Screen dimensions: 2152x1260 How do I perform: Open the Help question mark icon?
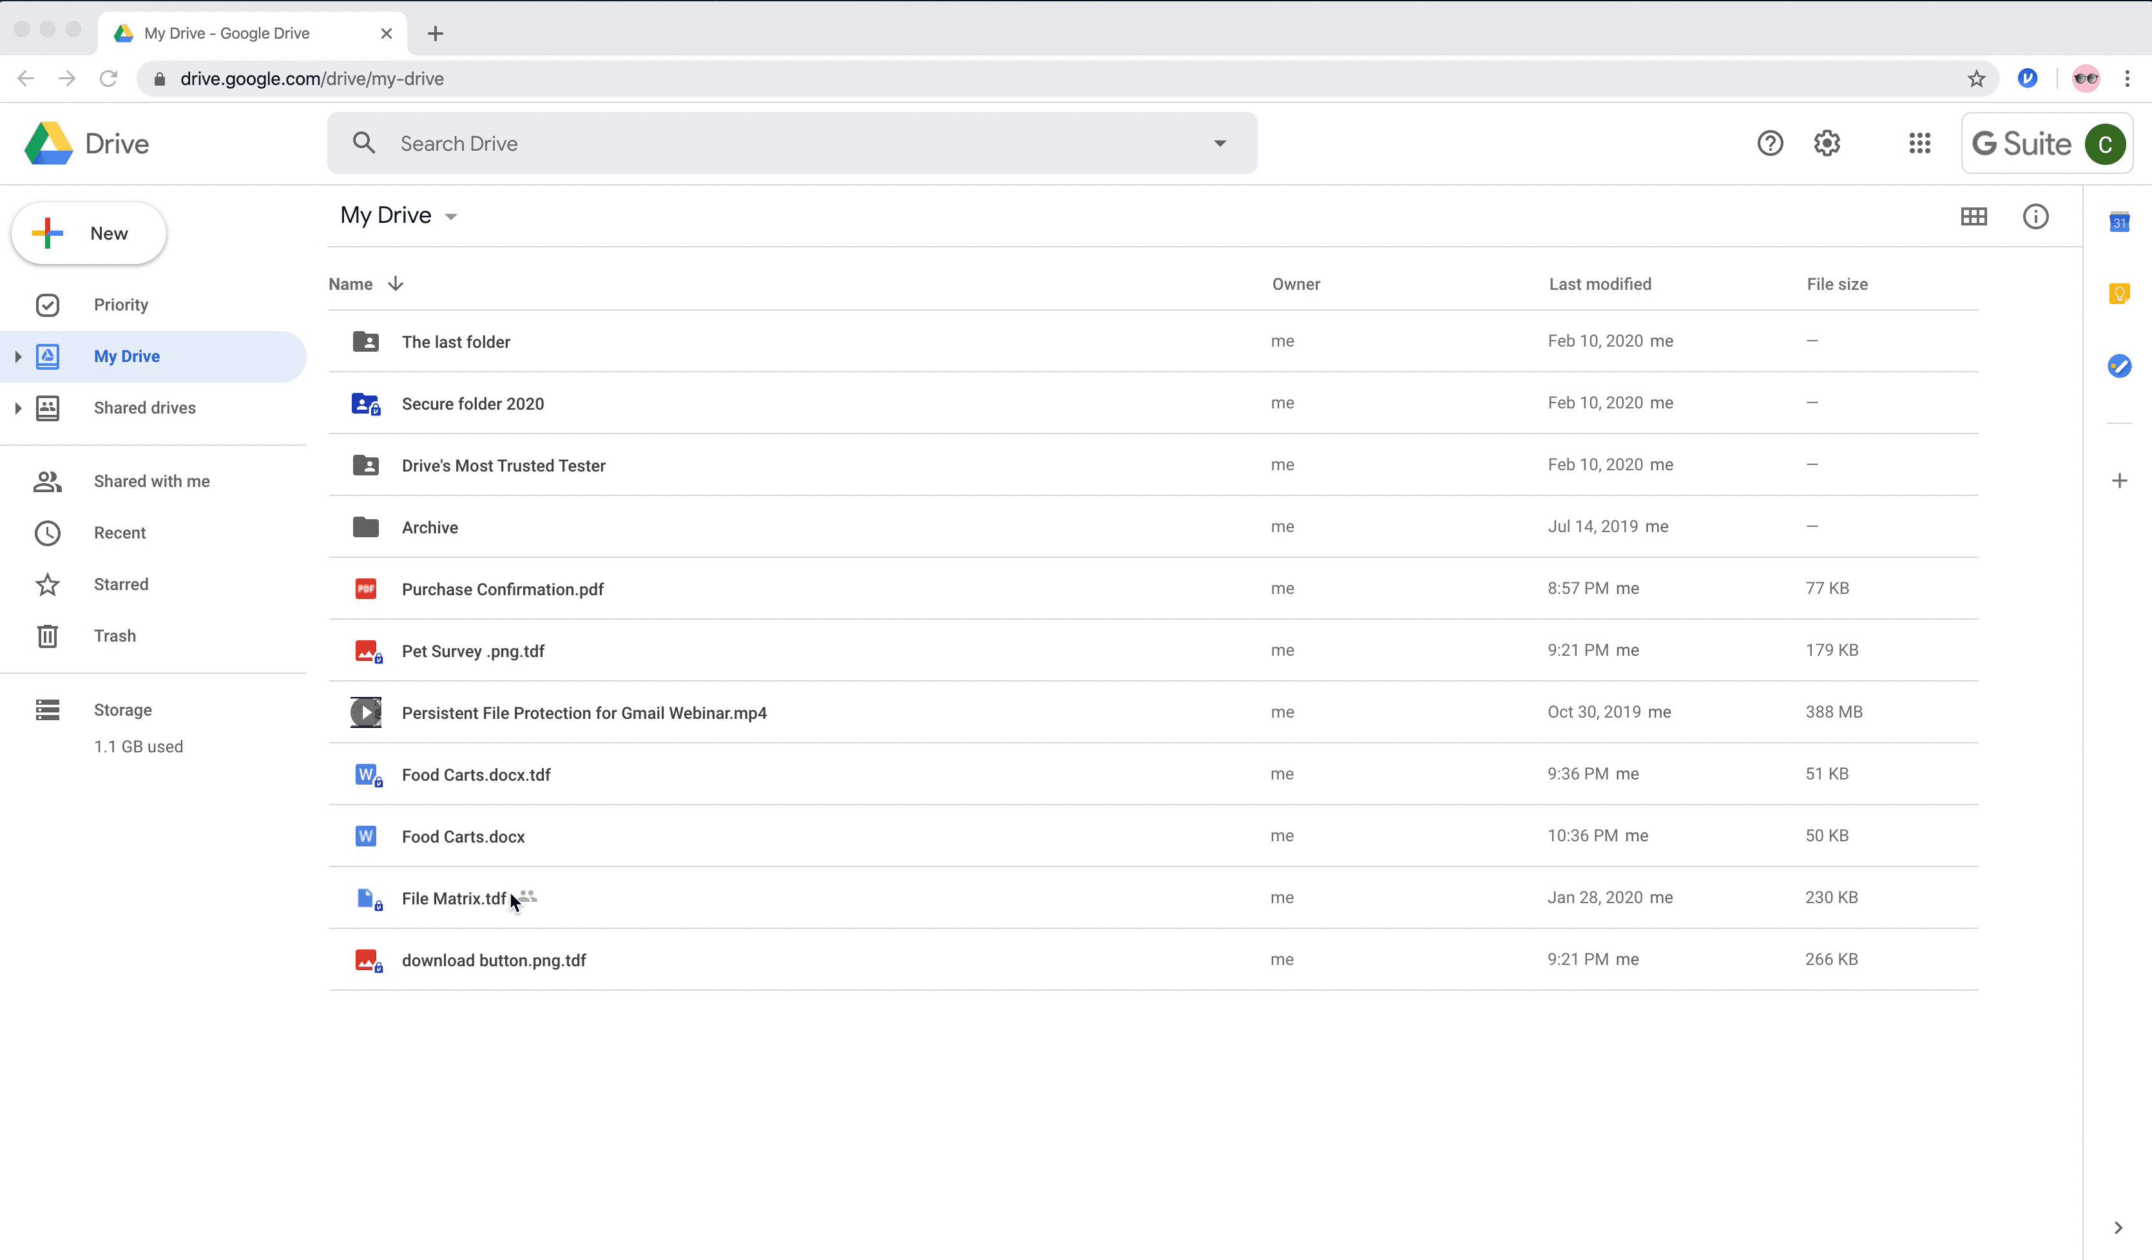click(x=1769, y=144)
